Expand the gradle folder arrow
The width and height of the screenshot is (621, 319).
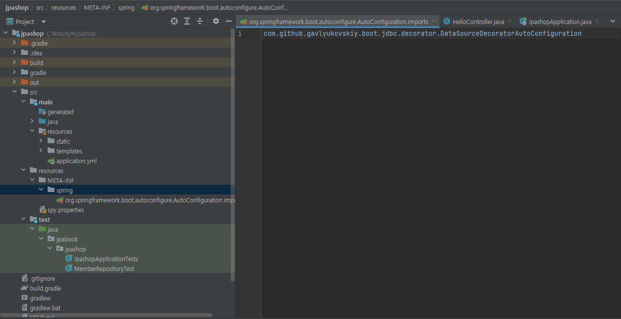point(15,73)
